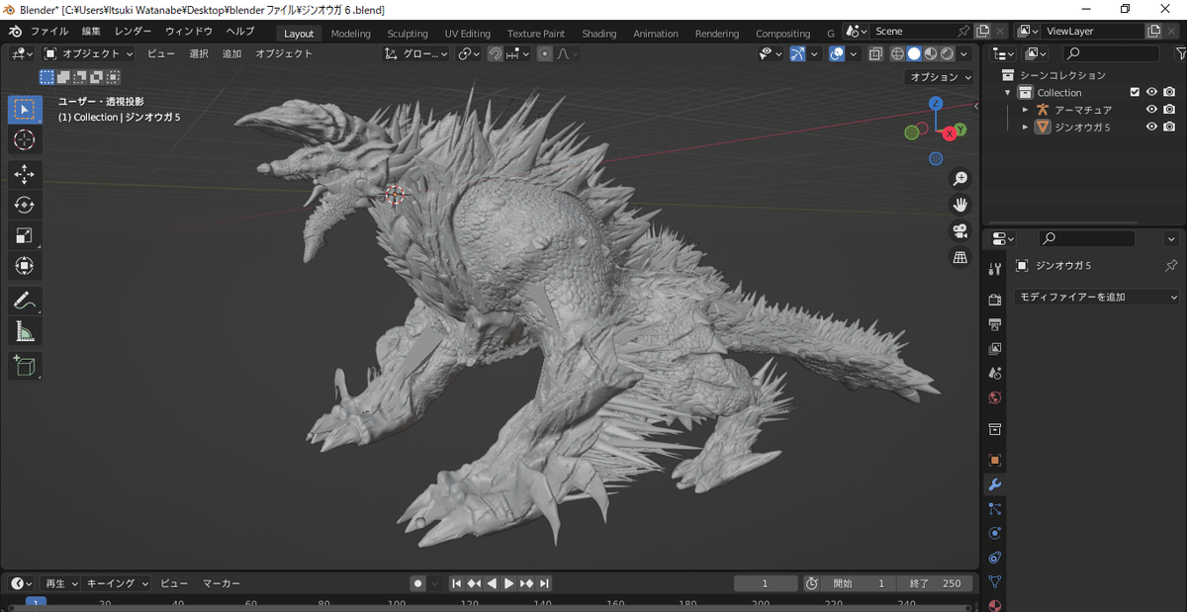The width and height of the screenshot is (1187, 612).
Task: Toggle the camera view icon
Action: pyautogui.click(x=959, y=230)
